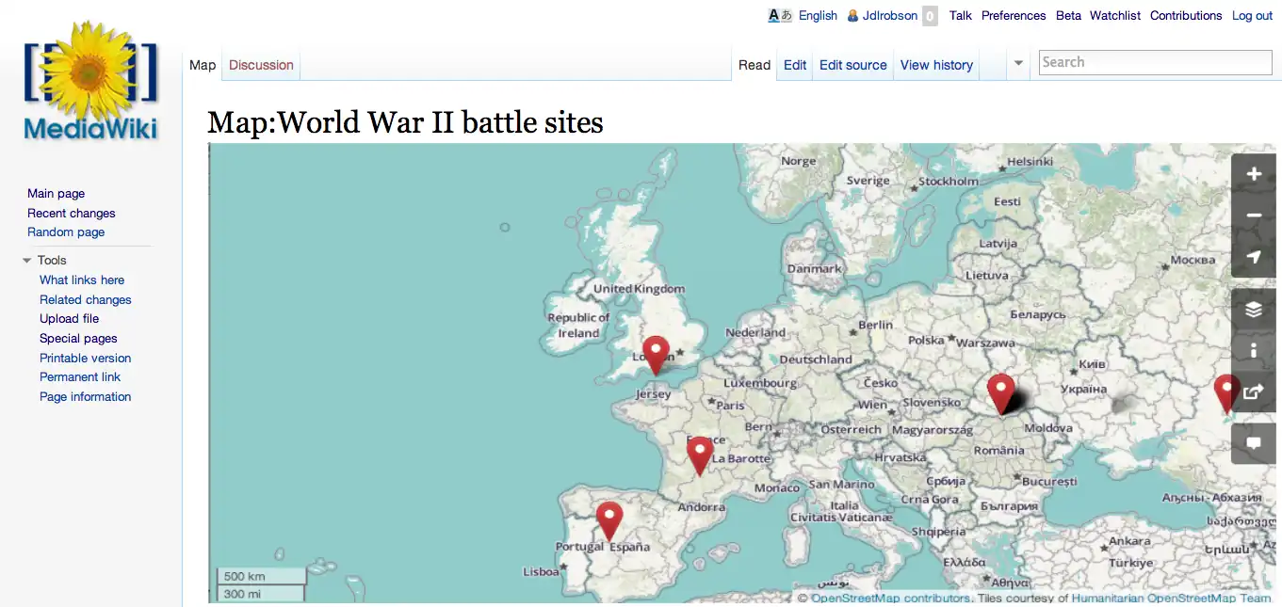Focus the Search input field

click(1155, 62)
